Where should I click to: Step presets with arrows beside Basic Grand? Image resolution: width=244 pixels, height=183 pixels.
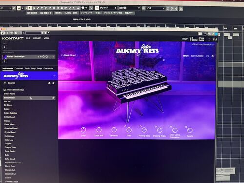(62, 55)
